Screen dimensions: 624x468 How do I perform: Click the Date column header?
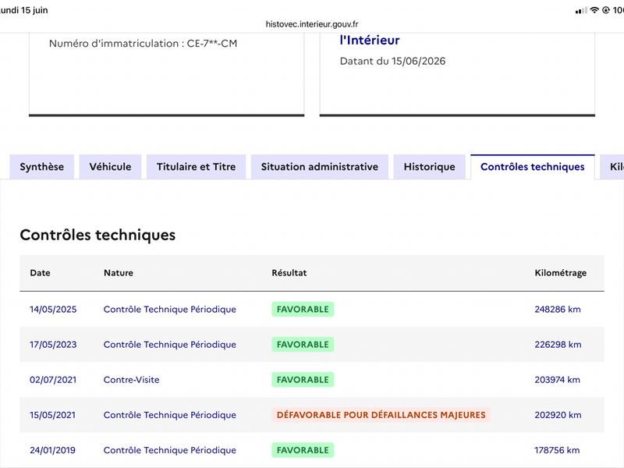tap(41, 273)
